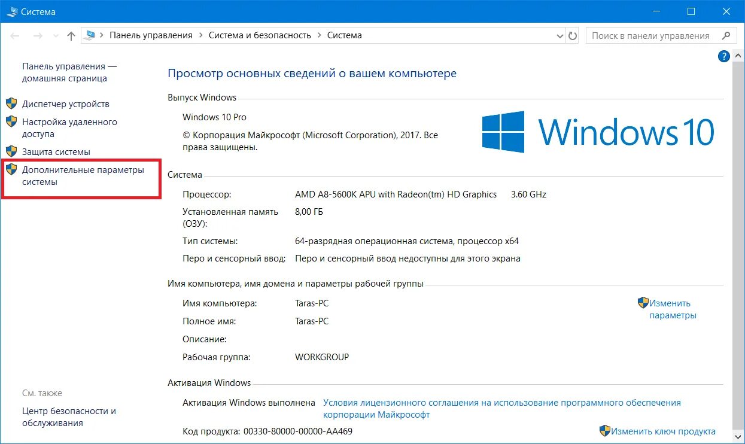Click 'Taras-PC' next to 'Полное имя'
745x444 pixels.
312,321
